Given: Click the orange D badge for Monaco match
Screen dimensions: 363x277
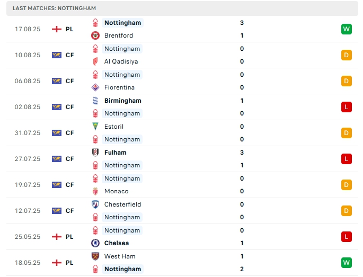Looking at the screenshot, I should pyautogui.click(x=347, y=185).
